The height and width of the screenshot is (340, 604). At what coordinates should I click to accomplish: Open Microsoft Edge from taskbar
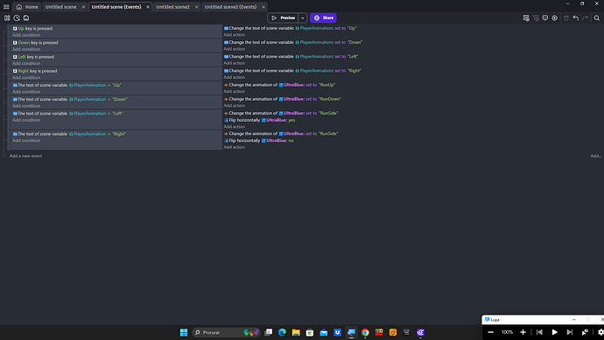(x=283, y=332)
